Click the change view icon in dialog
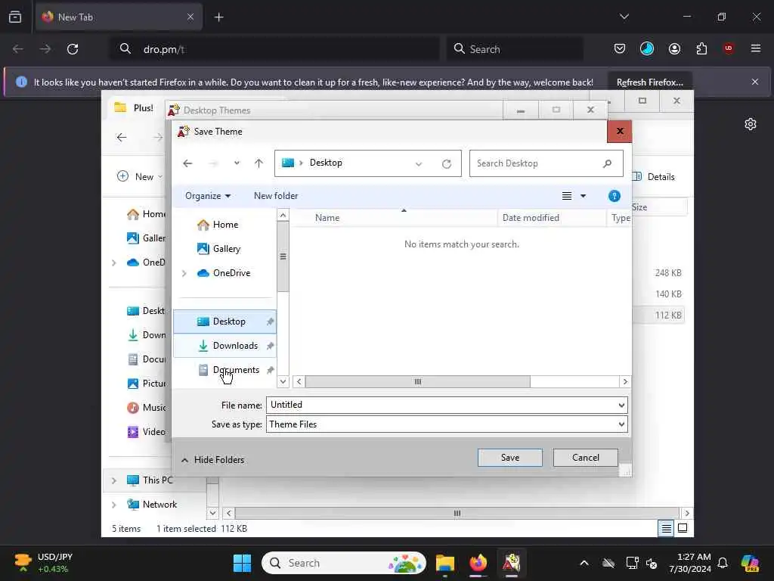 tap(567, 196)
